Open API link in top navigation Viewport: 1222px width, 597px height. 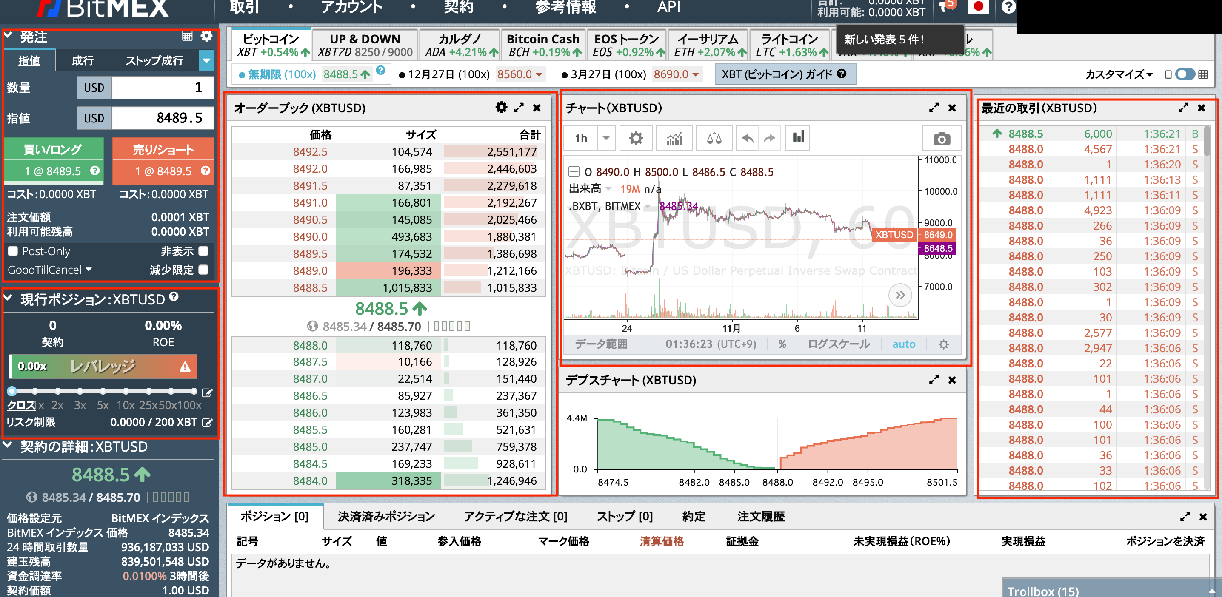pyautogui.click(x=669, y=7)
